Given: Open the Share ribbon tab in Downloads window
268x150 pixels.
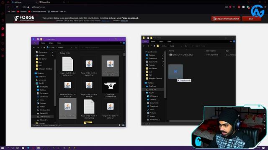Looking at the screenshot, I should [51, 43].
